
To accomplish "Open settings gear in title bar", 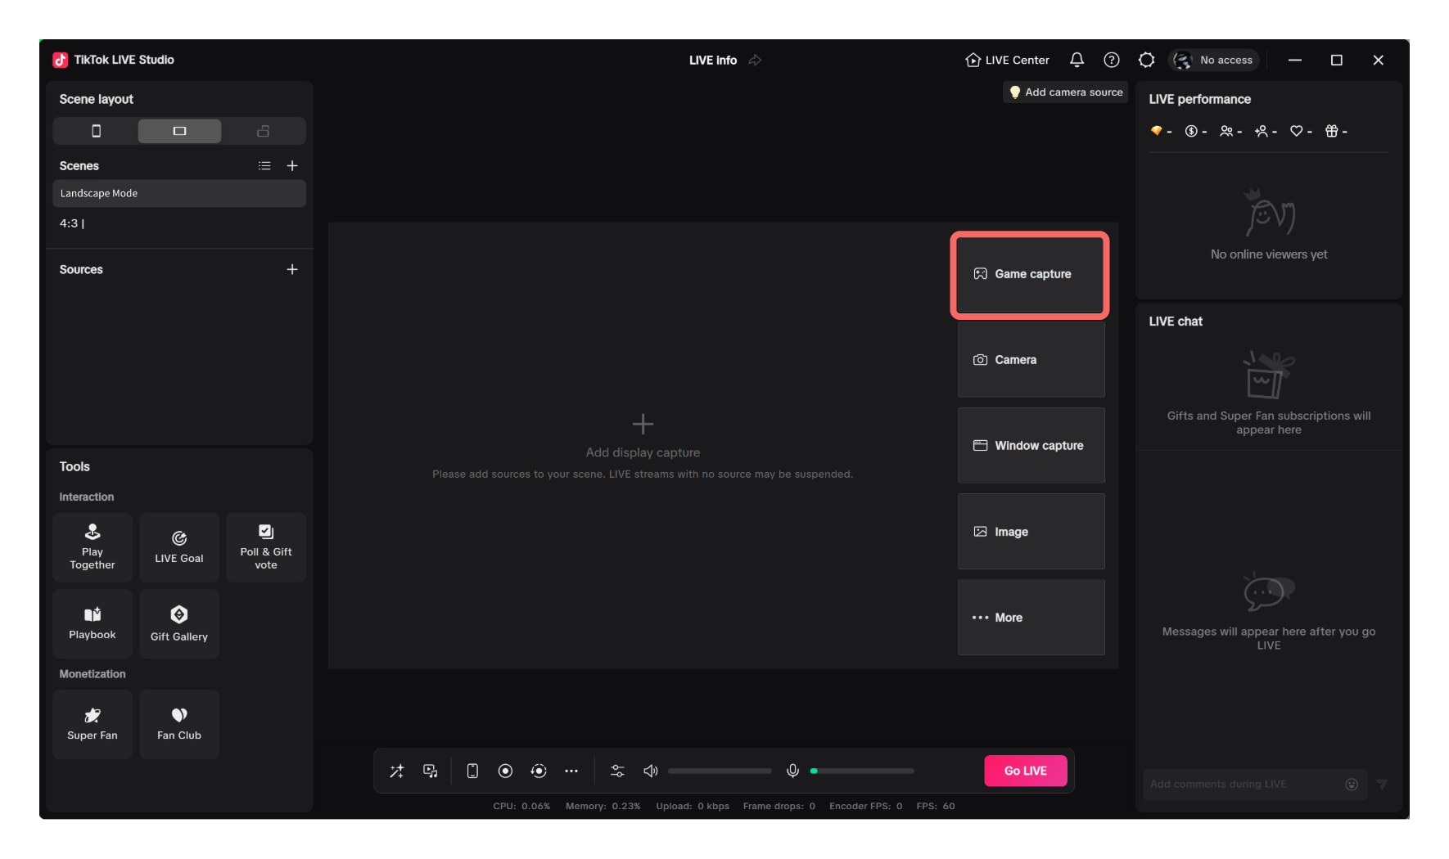I will point(1146,60).
